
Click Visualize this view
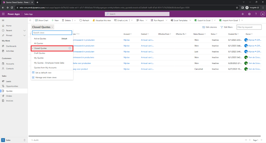[x=102, y=20]
